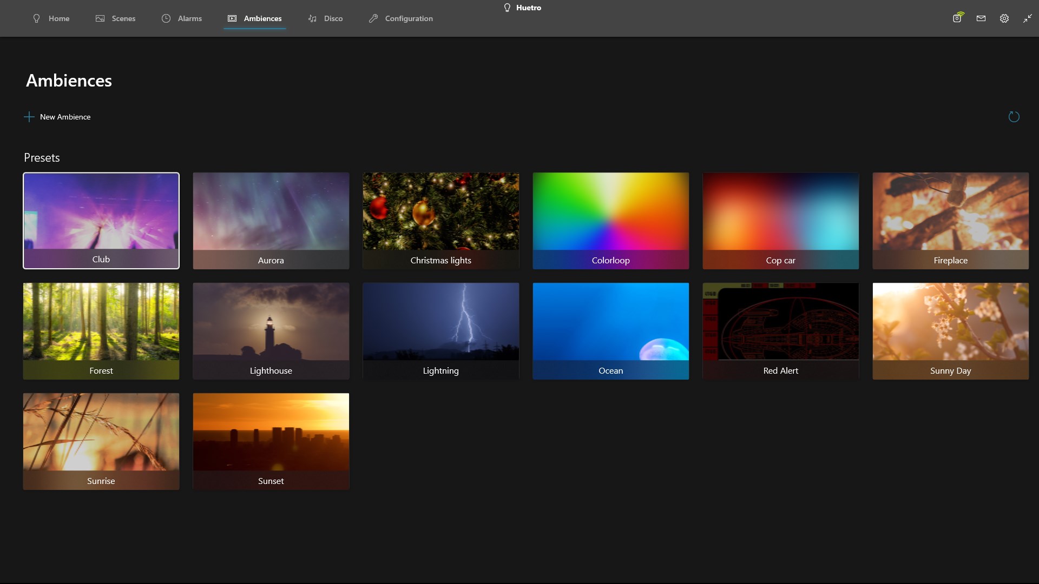The width and height of the screenshot is (1039, 584).
Task: Open the Configuration tab
Action: (400, 18)
